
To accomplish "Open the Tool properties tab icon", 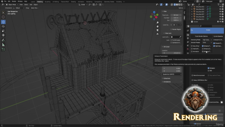I will [x=188, y=31].
